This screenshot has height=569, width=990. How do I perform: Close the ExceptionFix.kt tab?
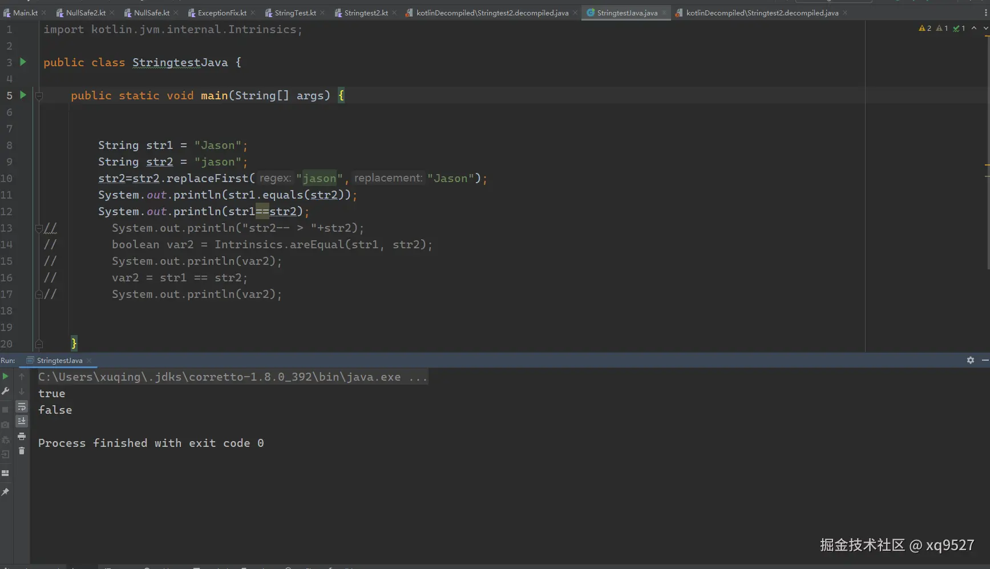(x=253, y=13)
